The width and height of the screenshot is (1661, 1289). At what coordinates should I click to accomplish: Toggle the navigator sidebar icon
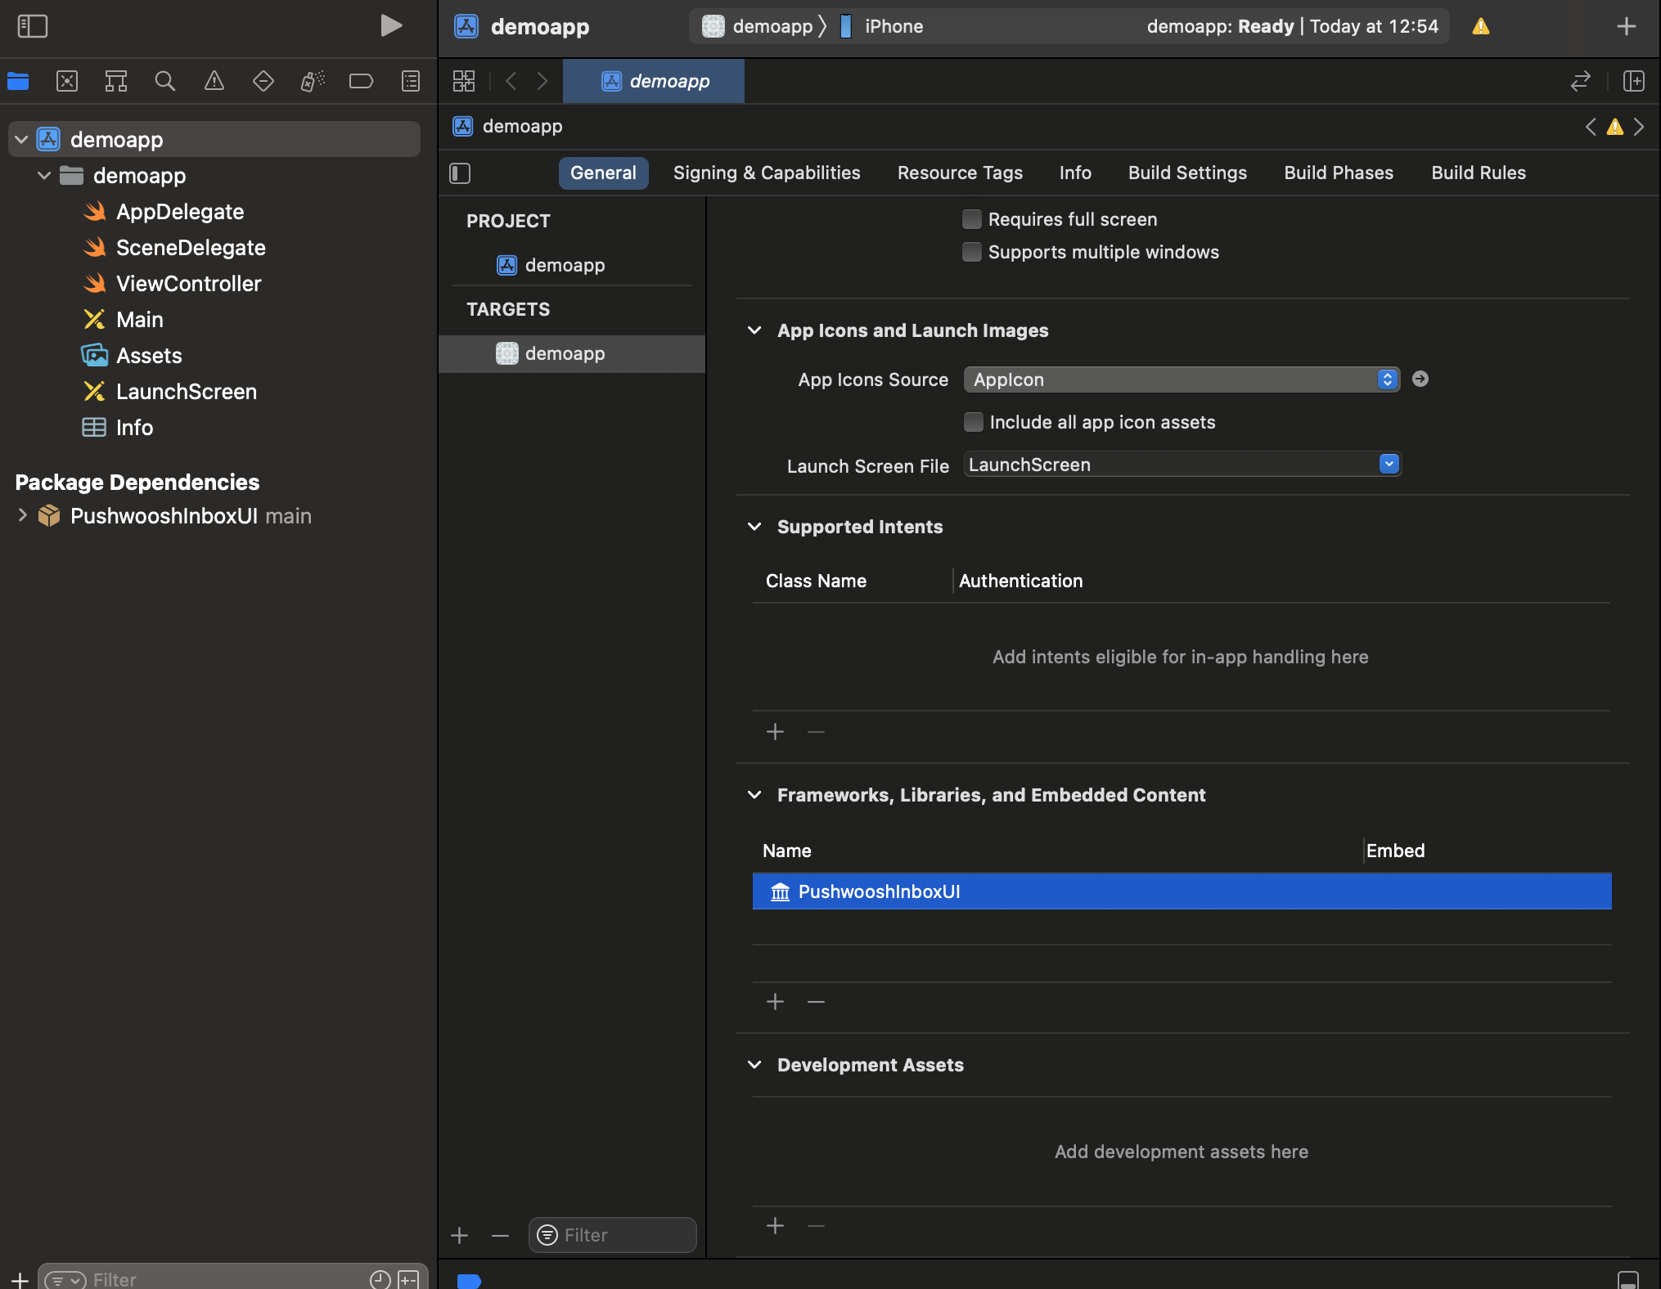(33, 26)
